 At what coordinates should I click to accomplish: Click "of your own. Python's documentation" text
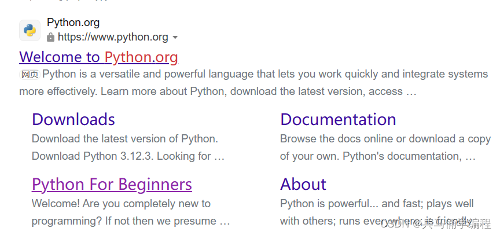point(372,156)
